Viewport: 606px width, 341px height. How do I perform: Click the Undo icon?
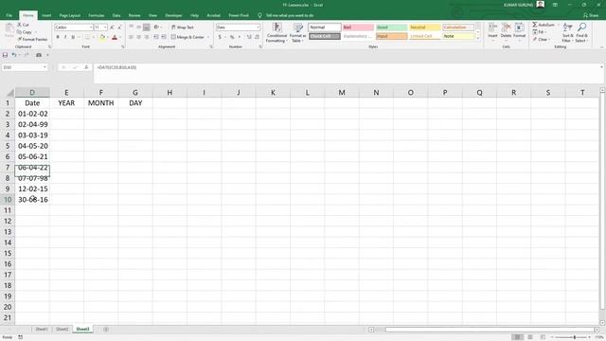[x=14, y=55]
